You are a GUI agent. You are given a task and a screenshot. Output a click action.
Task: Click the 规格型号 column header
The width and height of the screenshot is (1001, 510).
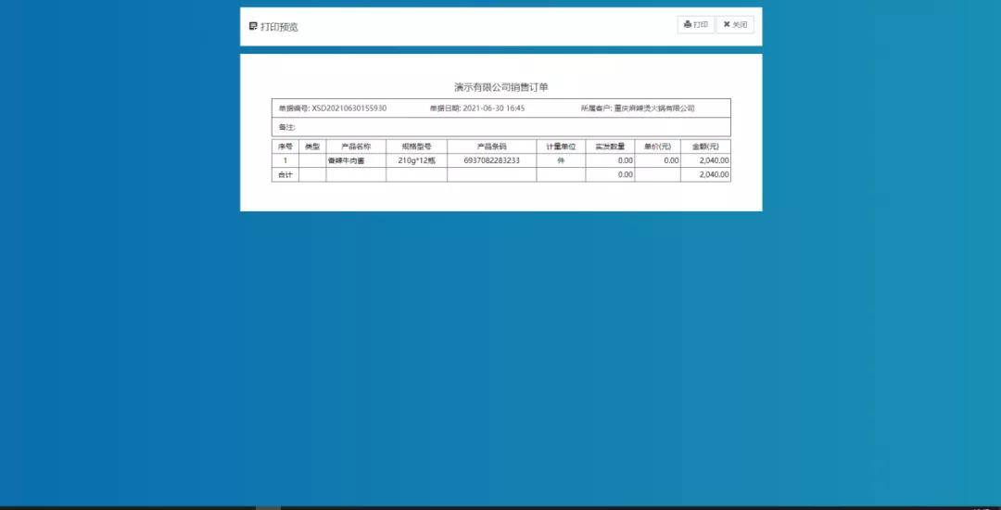(x=416, y=147)
